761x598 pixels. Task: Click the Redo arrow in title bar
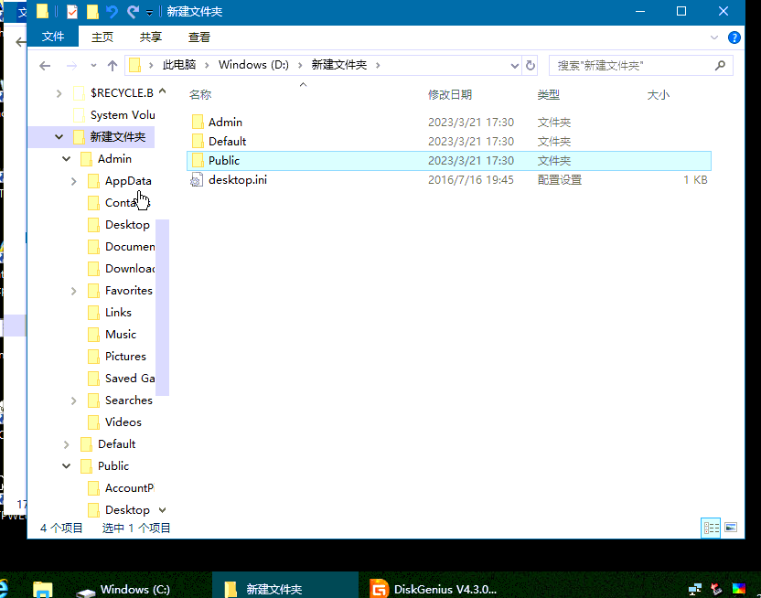point(133,12)
